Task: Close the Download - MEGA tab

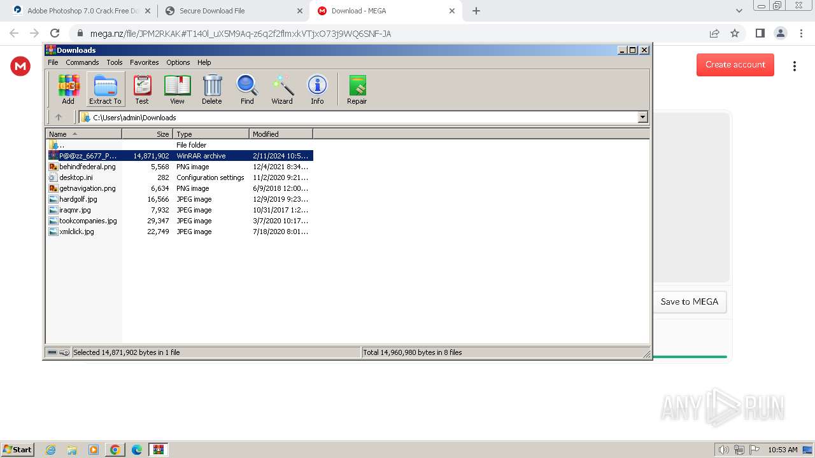Action: coord(452,11)
